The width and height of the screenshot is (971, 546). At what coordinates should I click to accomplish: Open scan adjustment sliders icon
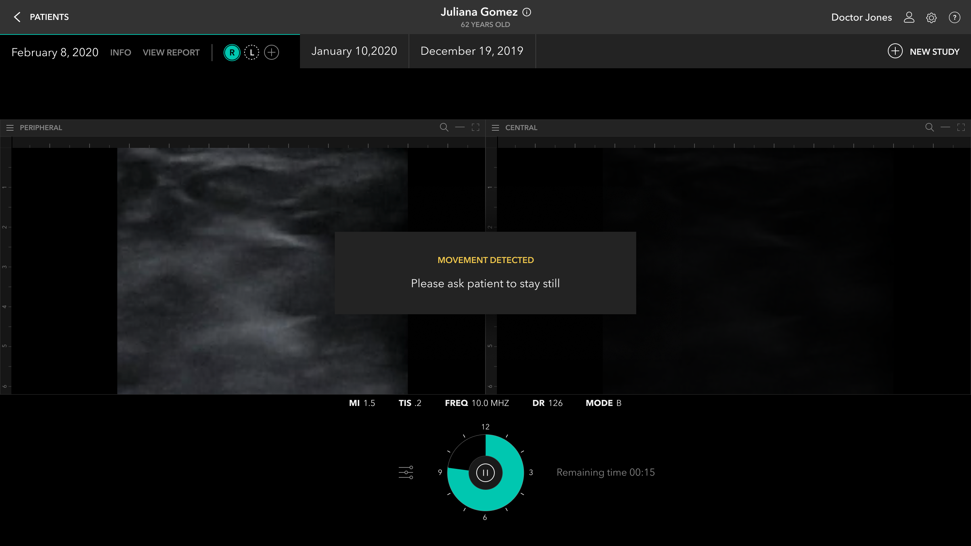pos(406,472)
